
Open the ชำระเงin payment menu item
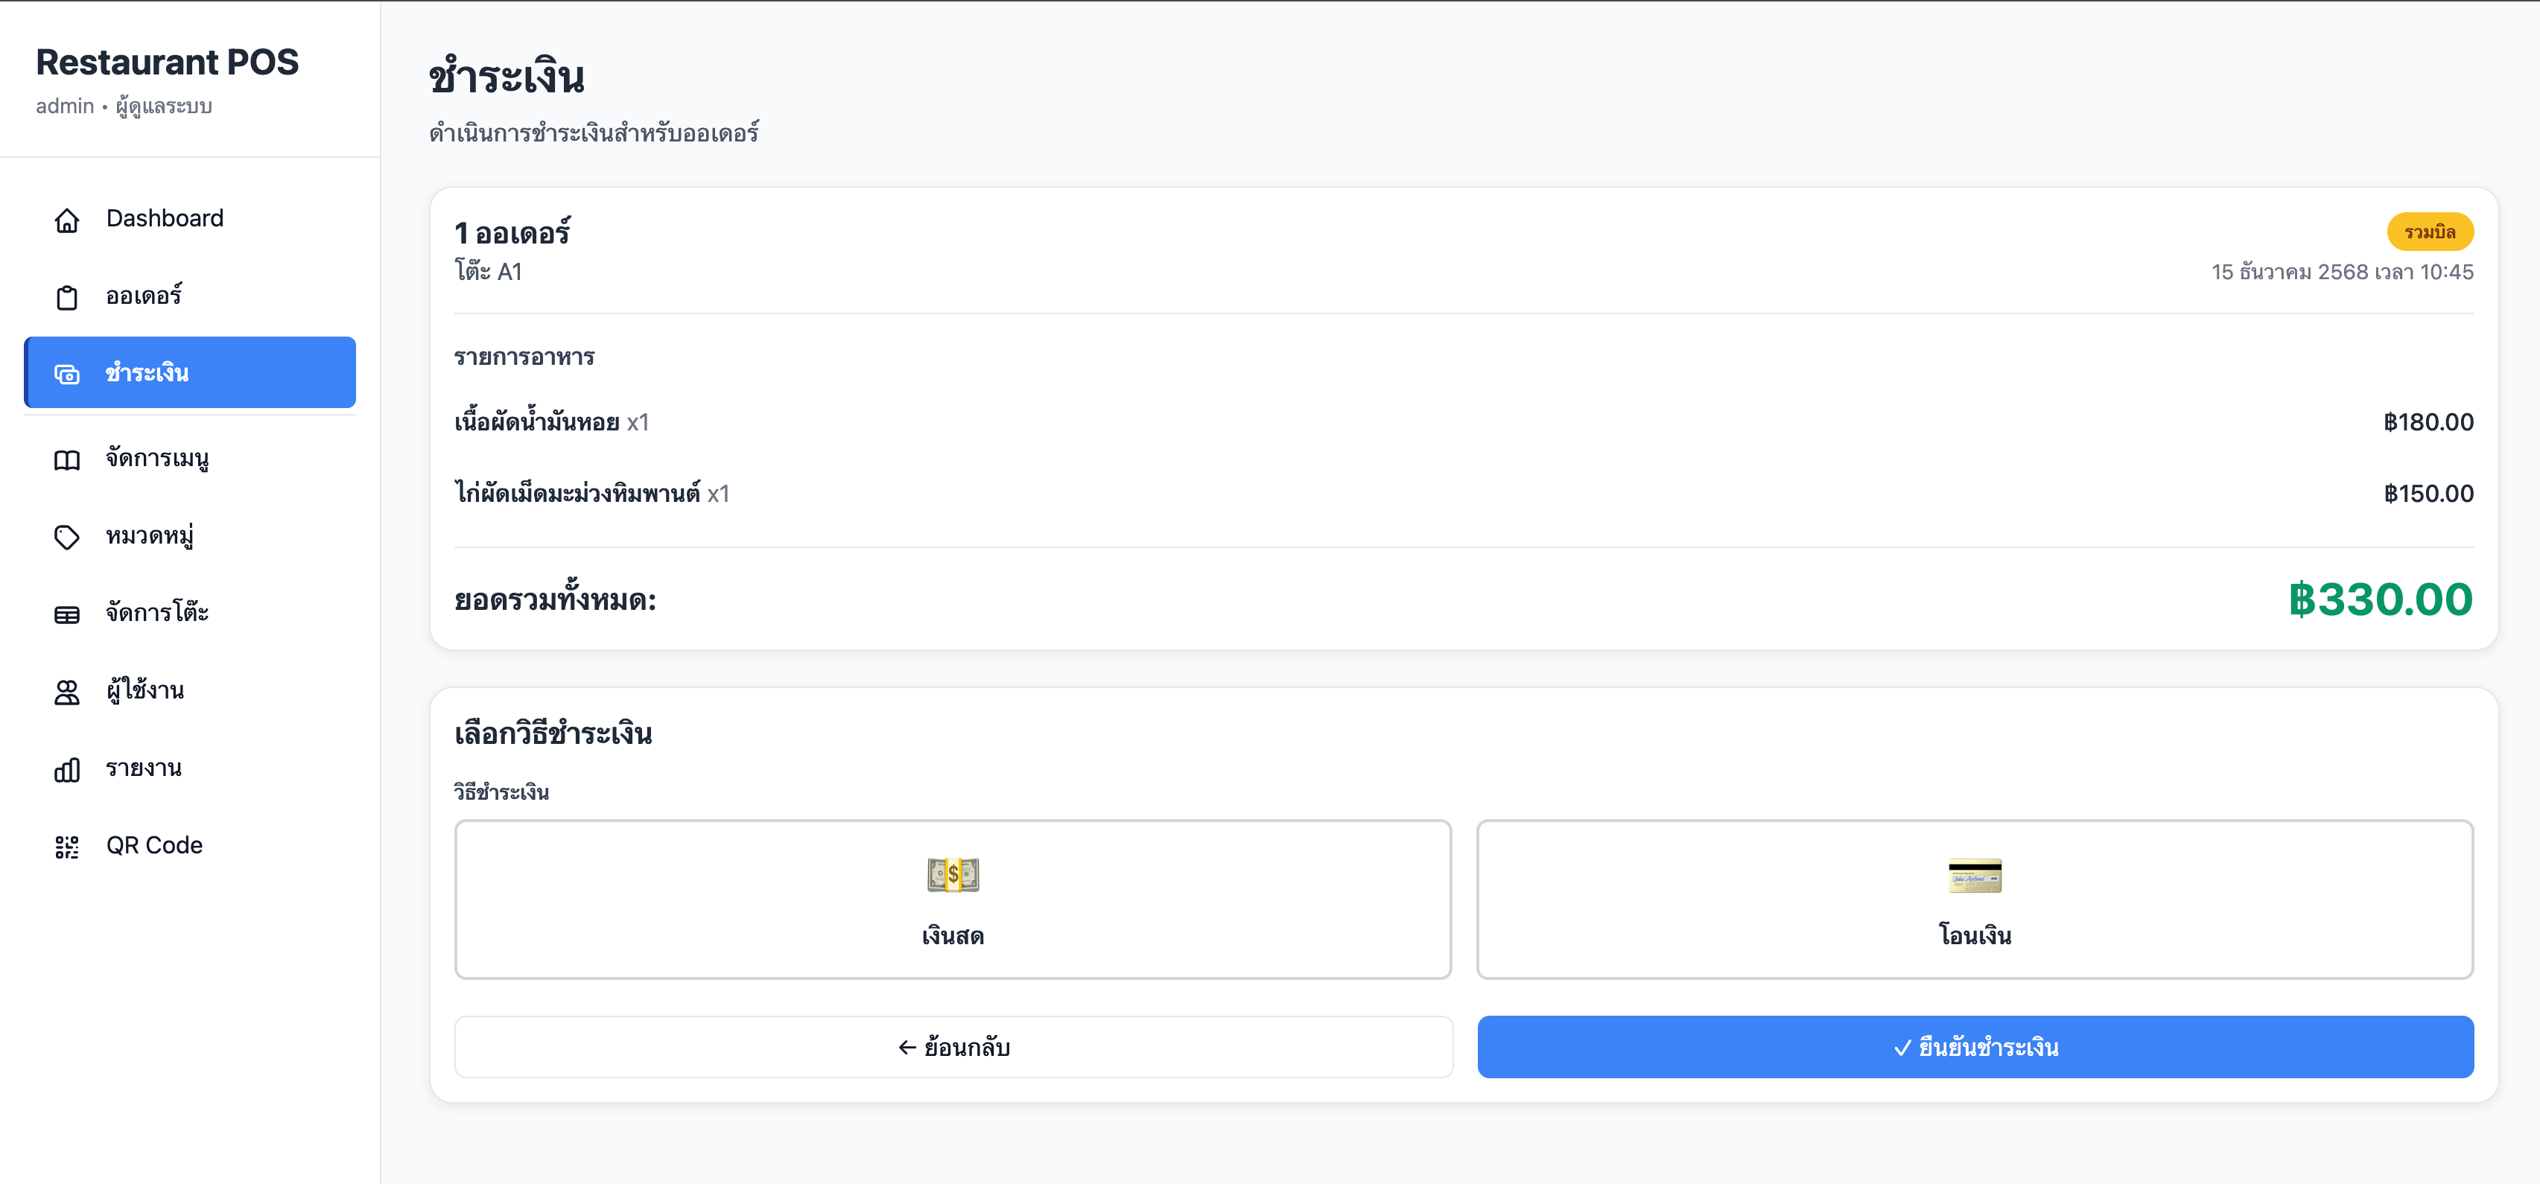(190, 372)
